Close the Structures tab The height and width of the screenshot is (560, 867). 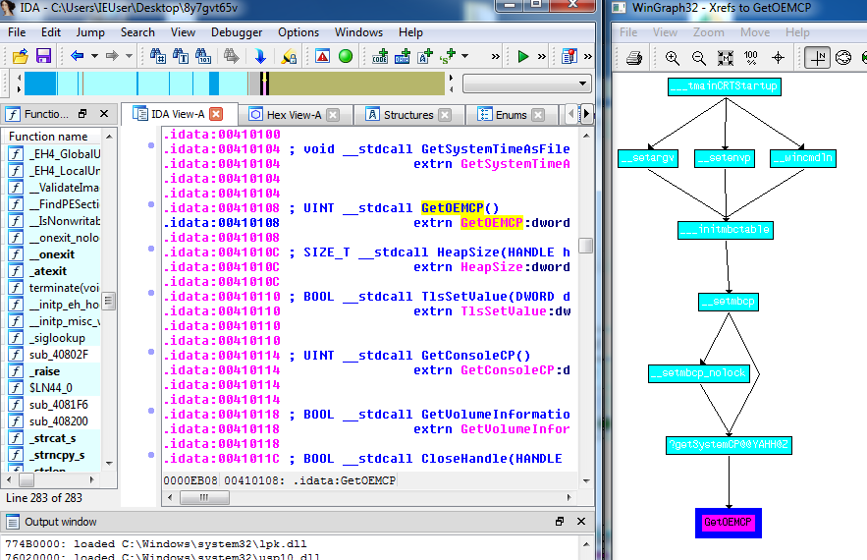[x=445, y=115]
